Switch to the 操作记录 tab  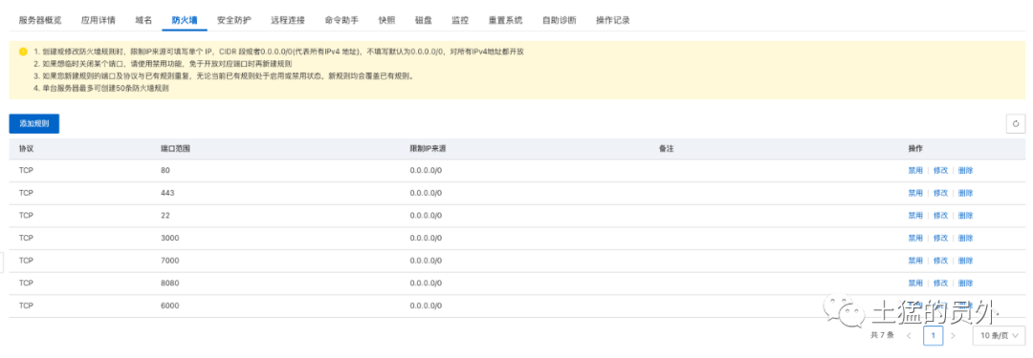(x=613, y=20)
